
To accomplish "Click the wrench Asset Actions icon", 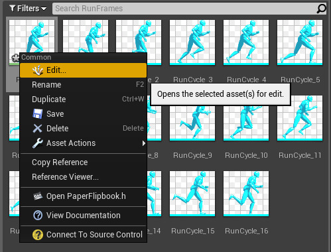I will (38, 143).
